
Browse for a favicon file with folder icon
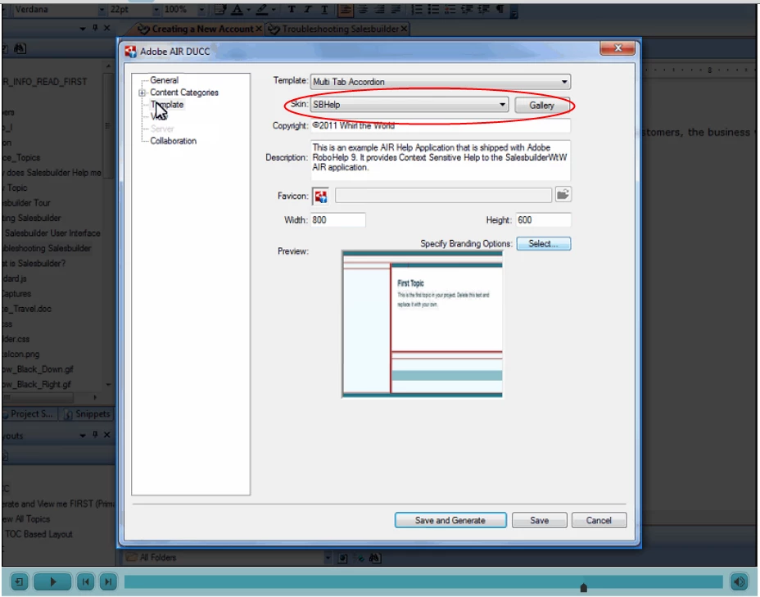tap(563, 195)
